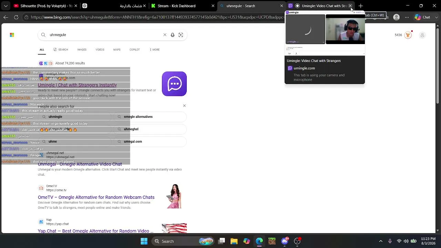
Task: Click the Microsoft logo on Bing
Action: (x=12, y=35)
